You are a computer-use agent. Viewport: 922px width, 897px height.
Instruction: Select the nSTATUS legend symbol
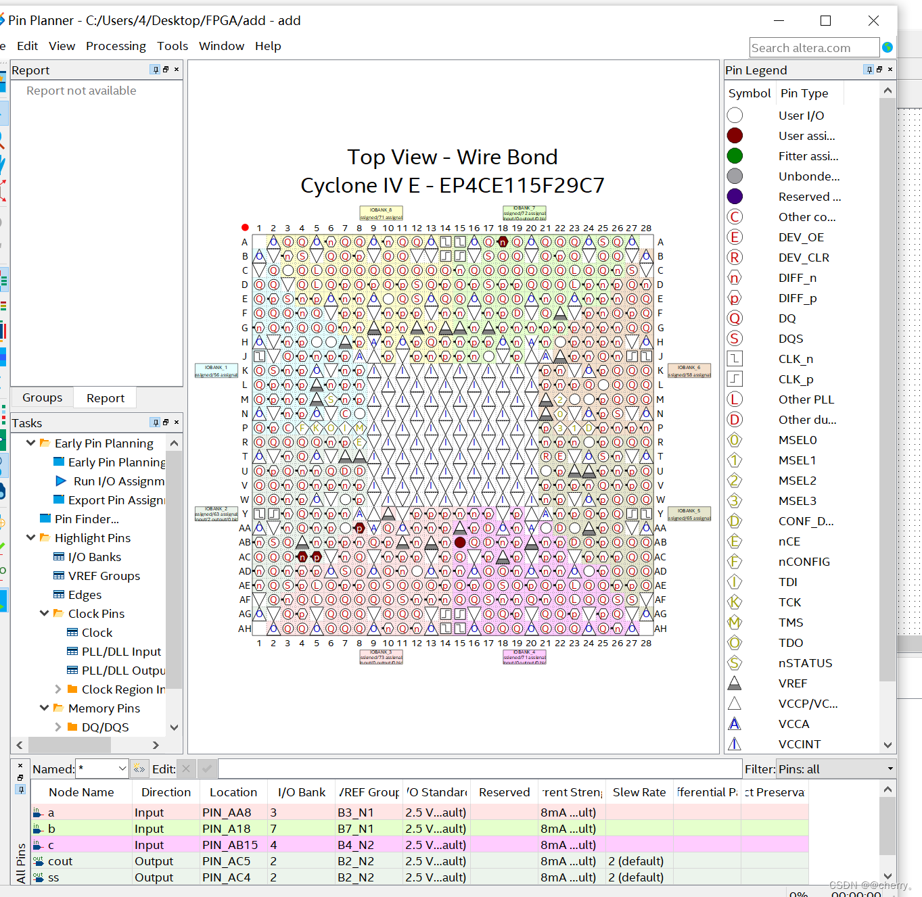click(735, 663)
